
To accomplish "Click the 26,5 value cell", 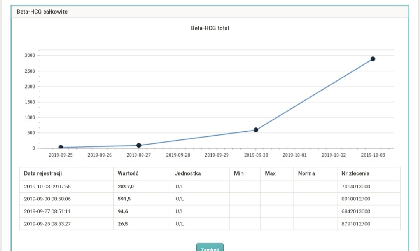I will [124, 224].
